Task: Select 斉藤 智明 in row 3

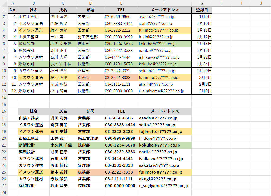Action: pos(63,24)
